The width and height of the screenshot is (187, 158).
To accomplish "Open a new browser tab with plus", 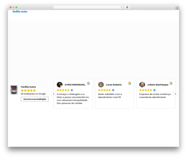I will pyautogui.click(x=177, y=8).
